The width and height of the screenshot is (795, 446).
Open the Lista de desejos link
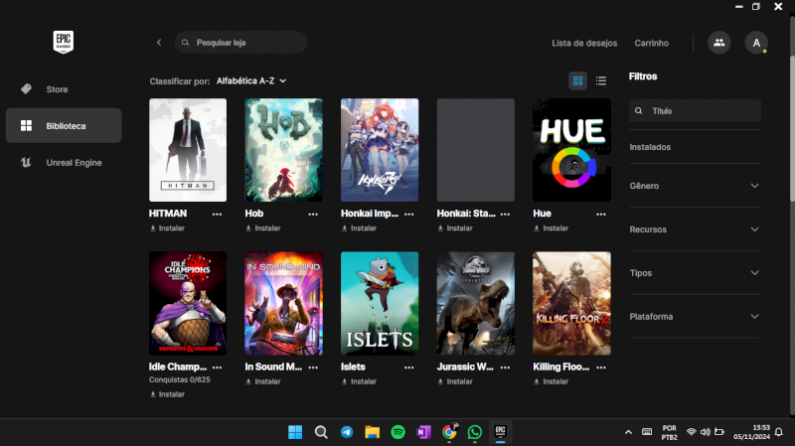[x=584, y=43]
